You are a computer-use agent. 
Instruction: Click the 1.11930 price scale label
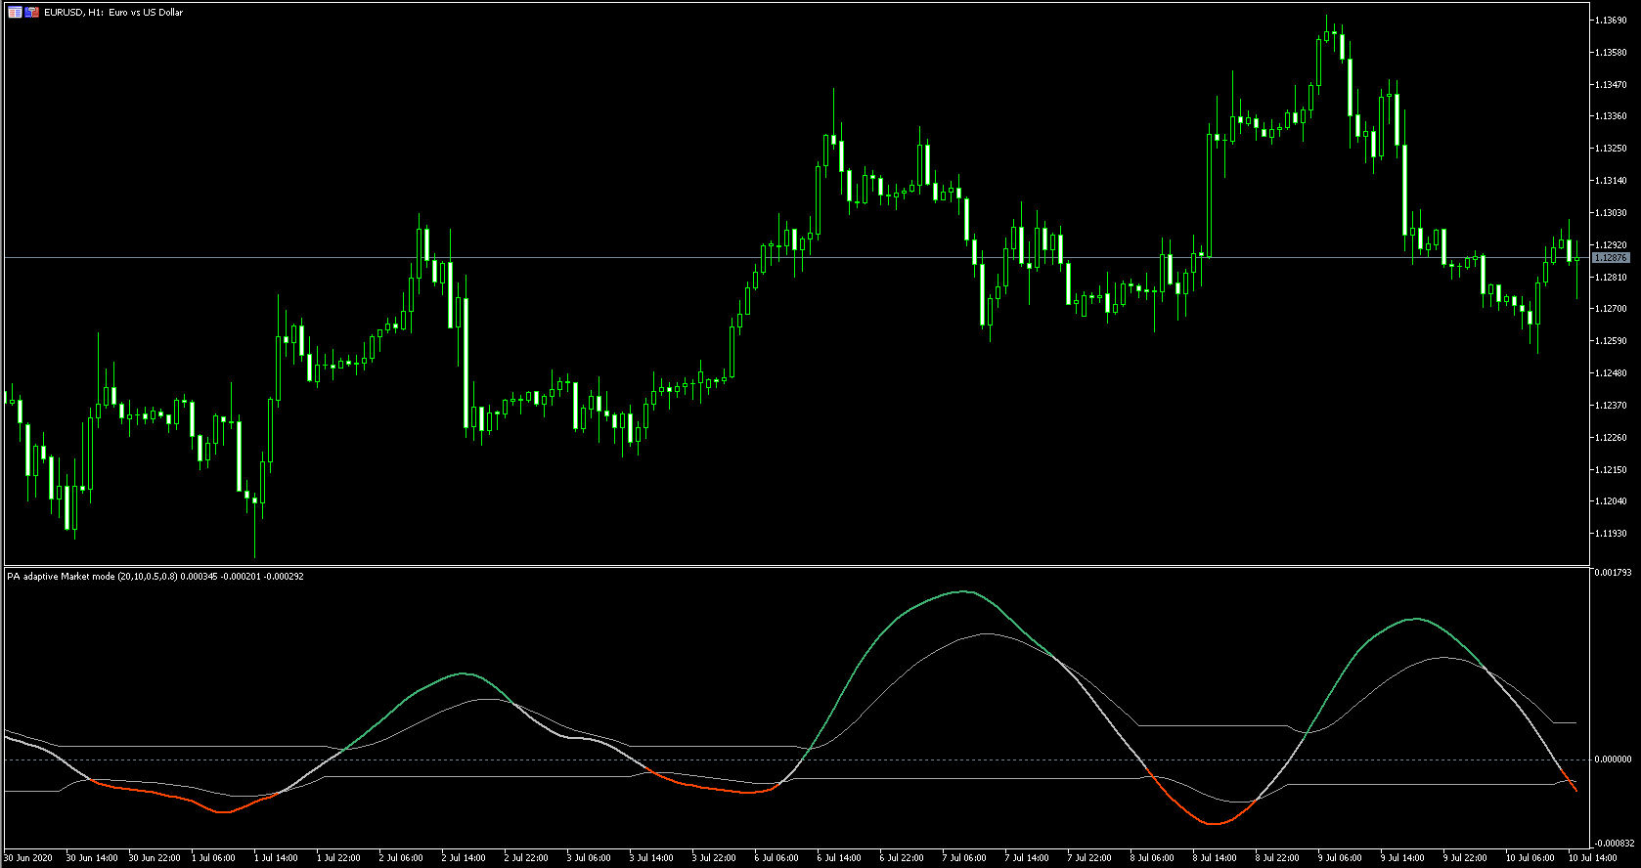click(x=1610, y=534)
